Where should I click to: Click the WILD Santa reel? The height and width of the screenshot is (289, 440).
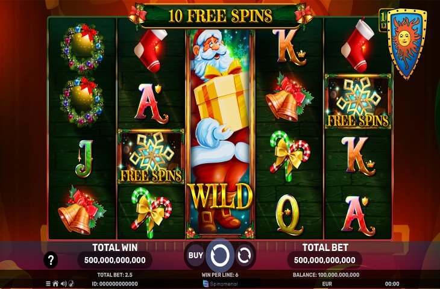[x=220, y=134]
